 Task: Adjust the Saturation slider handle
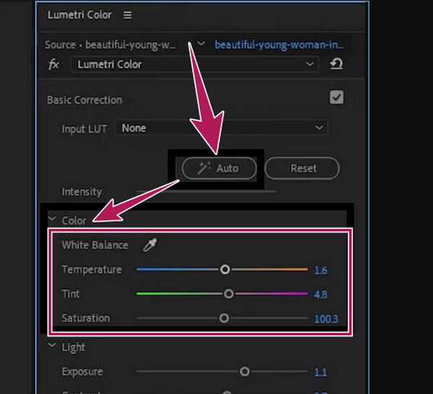[224, 318]
